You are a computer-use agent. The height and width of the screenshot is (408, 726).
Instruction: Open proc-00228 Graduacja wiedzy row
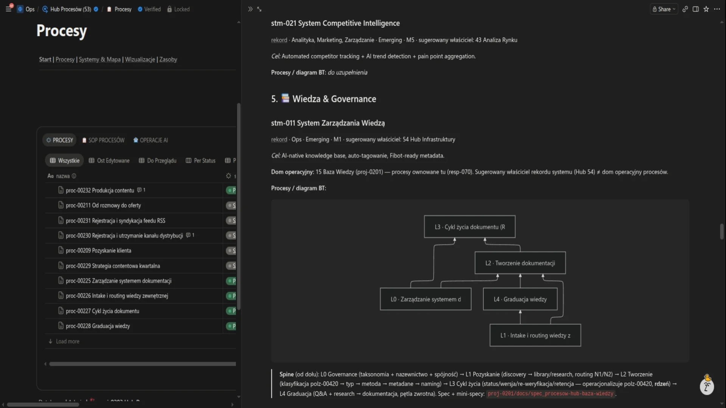click(98, 326)
